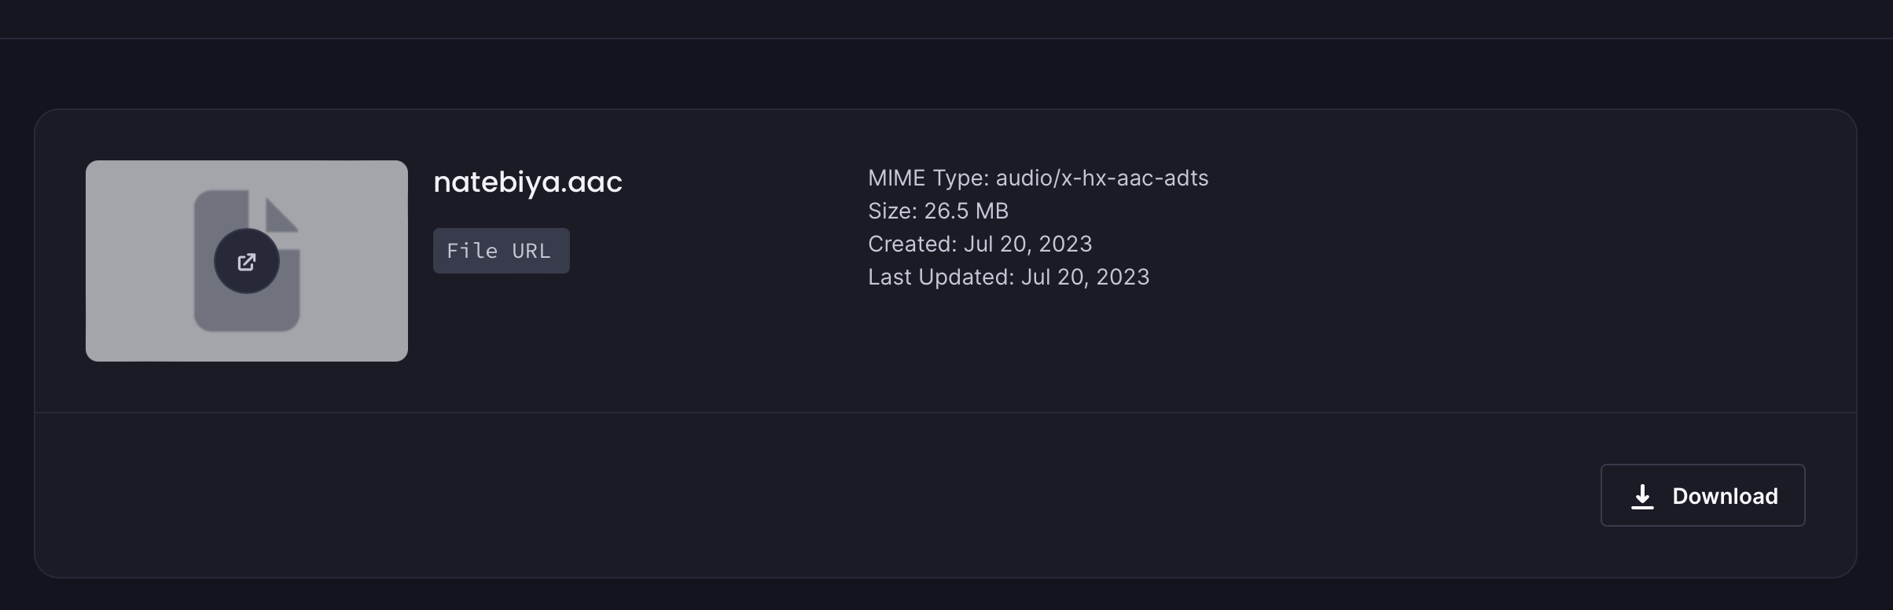Image resolution: width=1893 pixels, height=610 pixels.
Task: Select the Size: 26.5 MB text
Action: pos(938,211)
